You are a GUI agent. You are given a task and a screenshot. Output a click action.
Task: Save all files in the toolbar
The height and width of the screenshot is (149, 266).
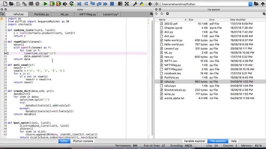coord(24,4)
